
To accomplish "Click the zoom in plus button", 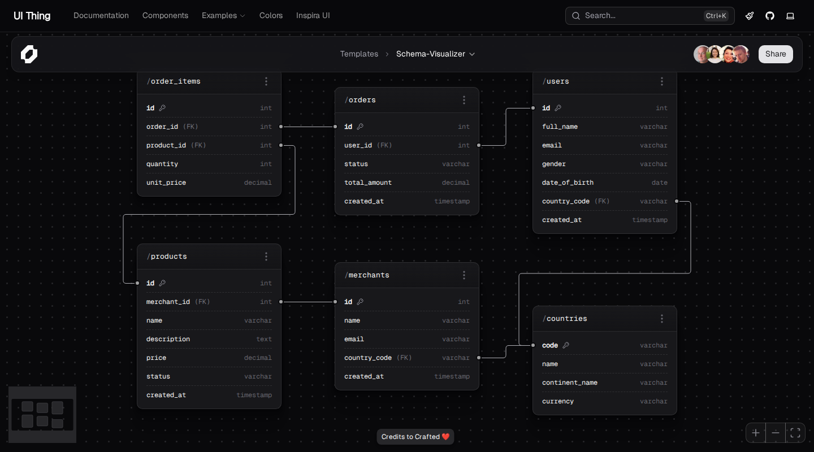I will click(x=756, y=433).
